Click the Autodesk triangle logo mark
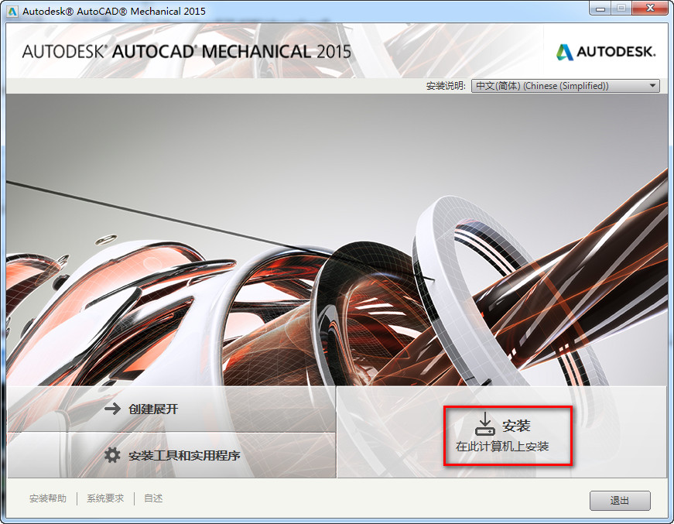 pyautogui.click(x=564, y=53)
